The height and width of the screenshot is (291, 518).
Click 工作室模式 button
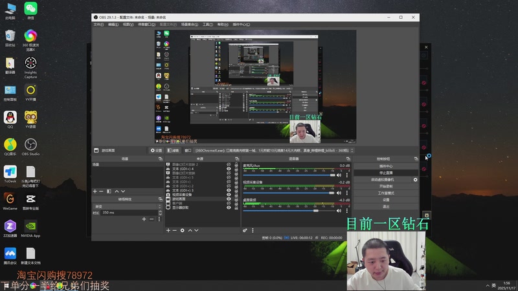pos(386,193)
